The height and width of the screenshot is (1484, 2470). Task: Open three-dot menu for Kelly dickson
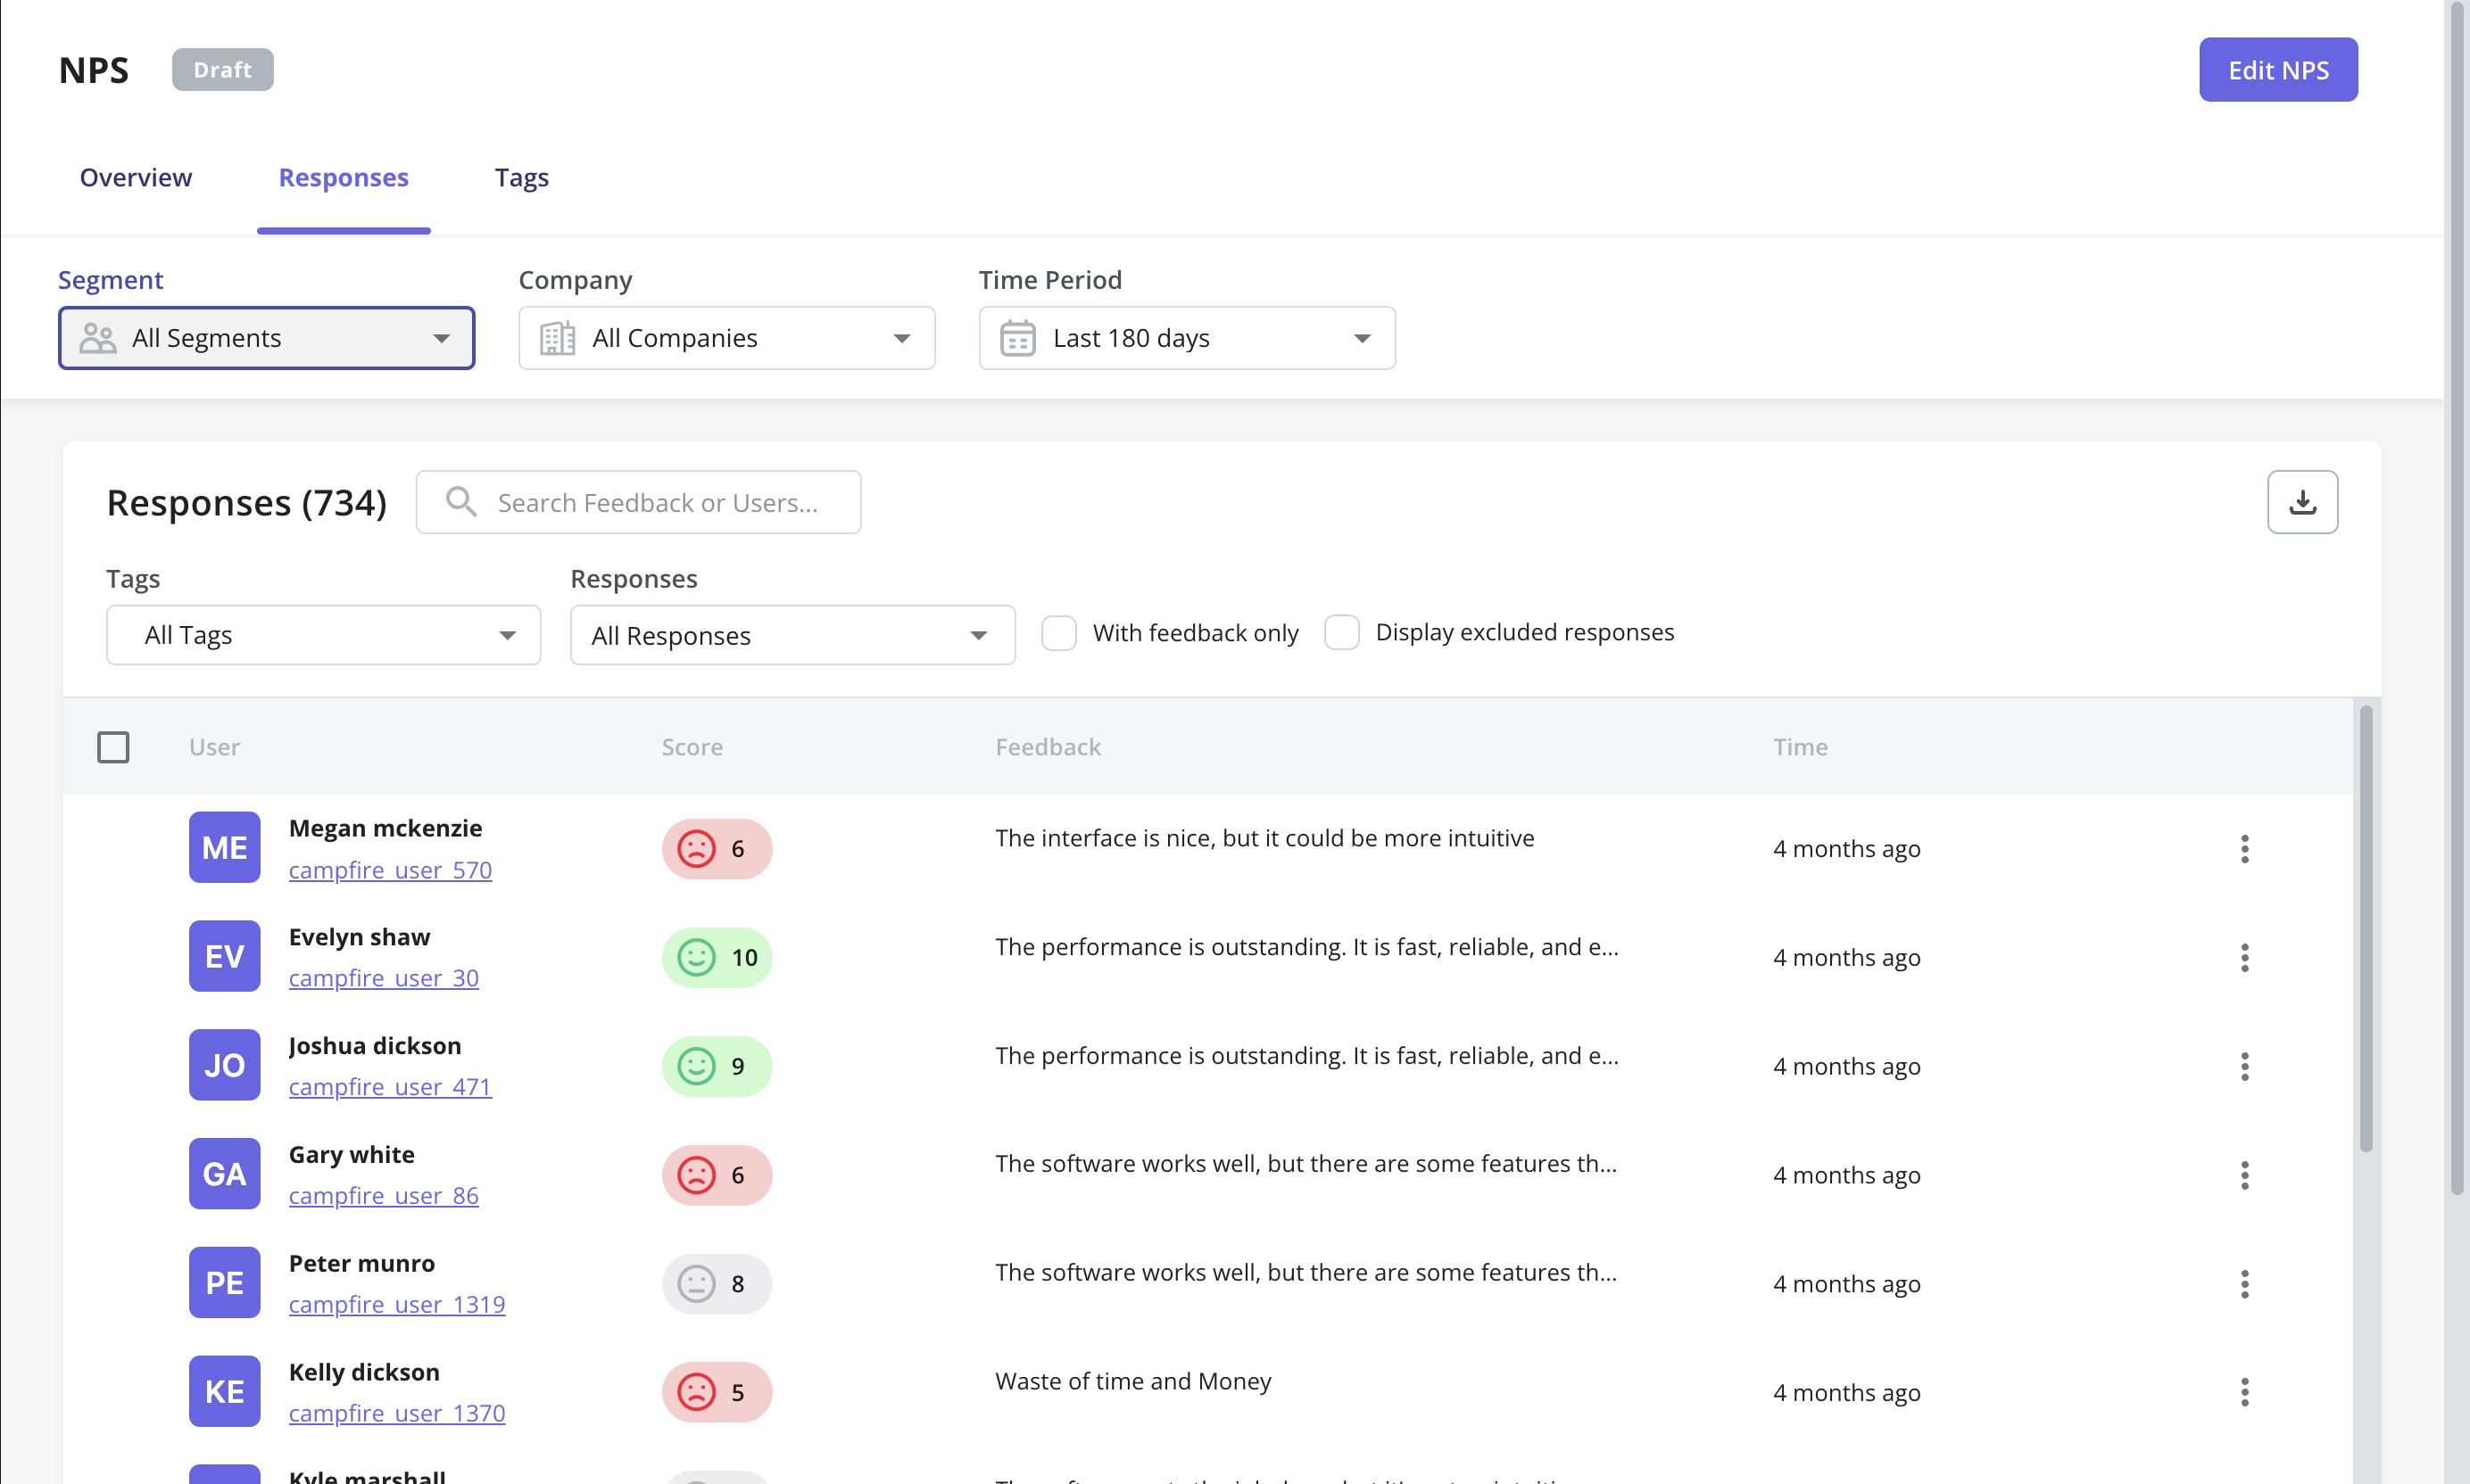2244,1392
